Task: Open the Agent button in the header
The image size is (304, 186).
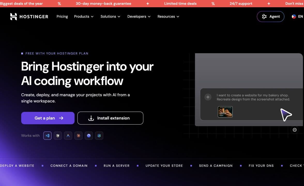Action: coord(270,17)
